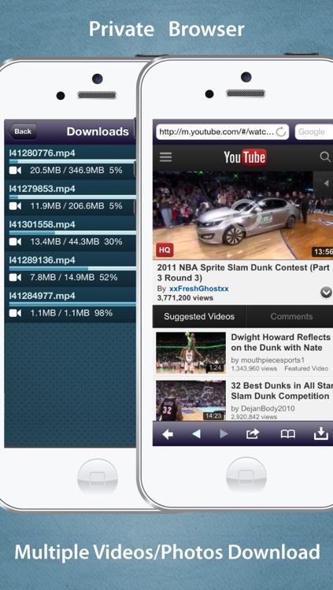This screenshot has width=333, height=590.
Task: Expand video details with down chevron
Action: 326,292
